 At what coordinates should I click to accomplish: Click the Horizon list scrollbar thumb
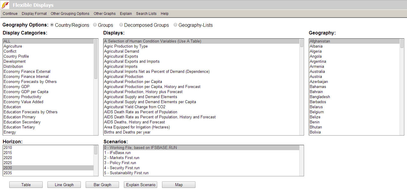pyautogui.click(x=96, y=150)
